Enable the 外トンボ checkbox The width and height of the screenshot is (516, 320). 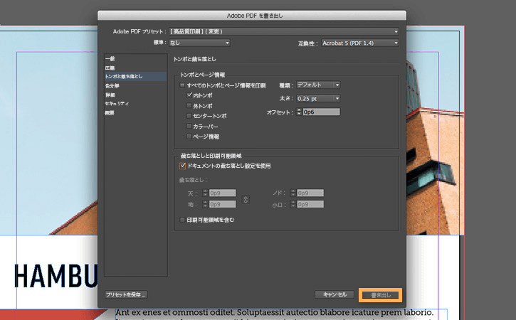[x=189, y=105]
